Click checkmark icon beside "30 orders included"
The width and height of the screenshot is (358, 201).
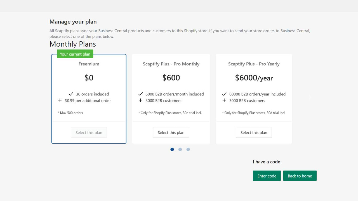[x=71, y=94]
